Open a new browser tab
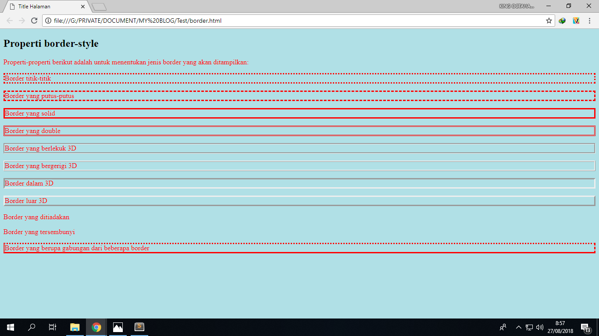This screenshot has width=599, height=336. click(99, 6)
